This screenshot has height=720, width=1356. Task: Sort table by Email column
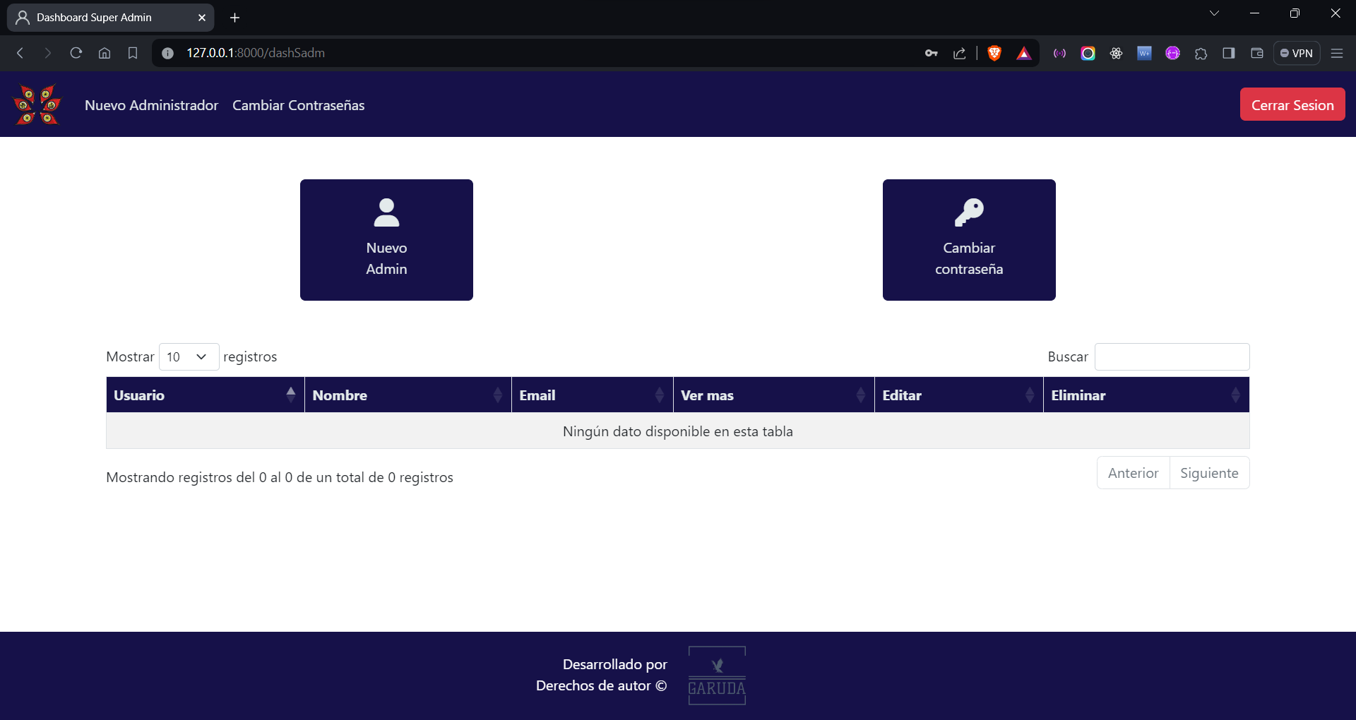[591, 395]
